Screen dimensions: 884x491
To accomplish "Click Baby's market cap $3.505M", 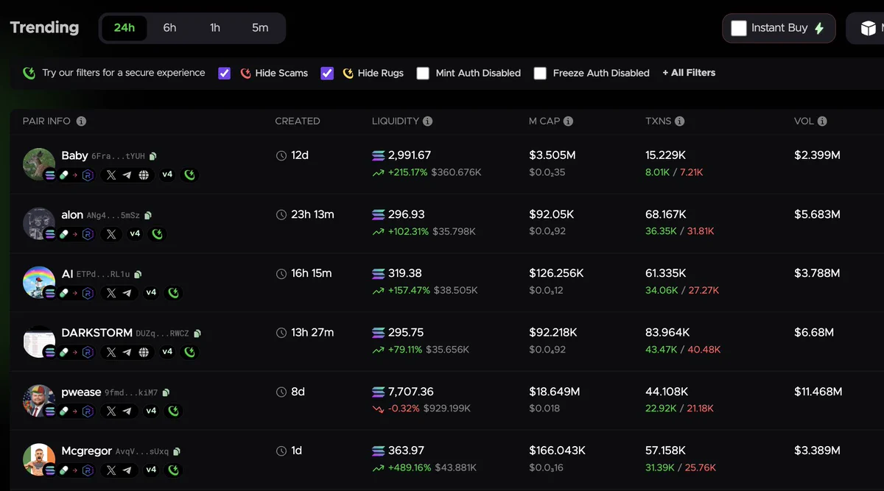I will pyautogui.click(x=553, y=155).
